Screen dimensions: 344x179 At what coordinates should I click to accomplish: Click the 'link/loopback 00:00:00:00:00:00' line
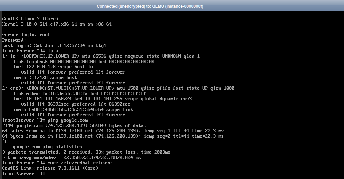tap(84, 62)
